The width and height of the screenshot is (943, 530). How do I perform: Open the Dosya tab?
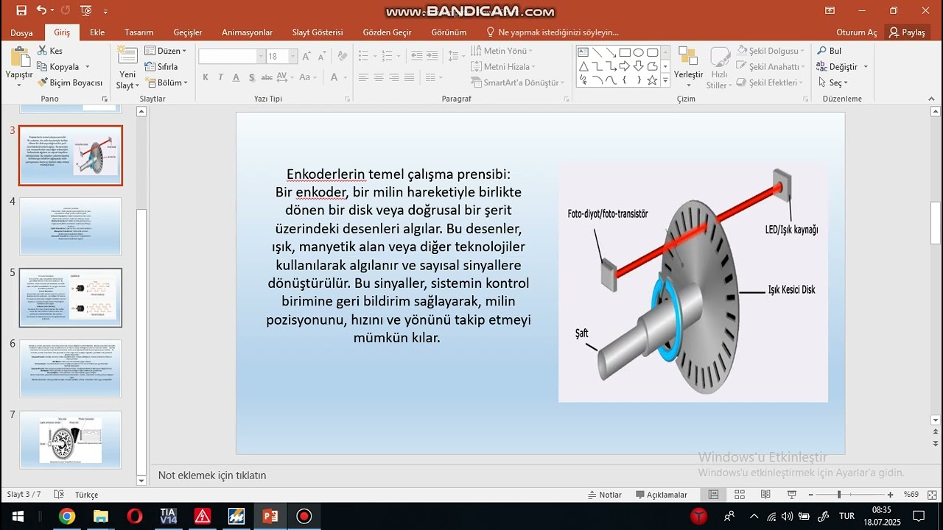(x=21, y=32)
